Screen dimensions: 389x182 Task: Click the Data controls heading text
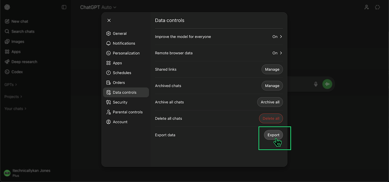(169, 20)
